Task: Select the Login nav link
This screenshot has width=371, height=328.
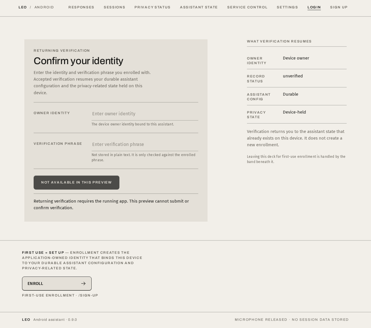Action: 314,7
